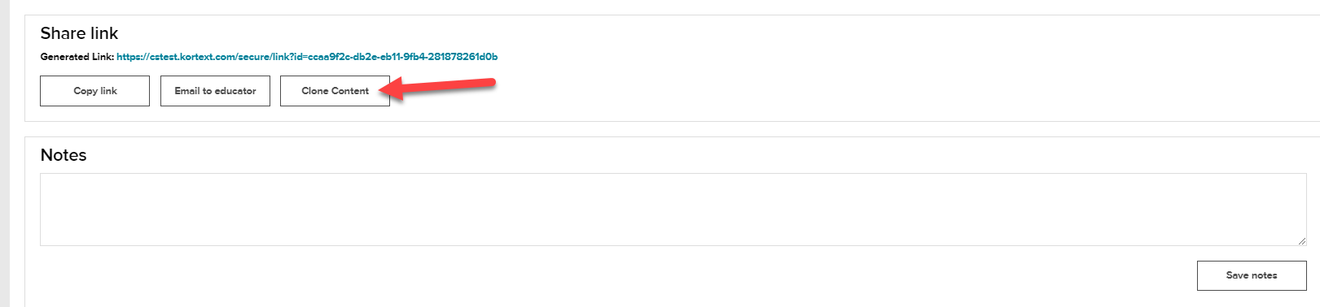Copy the generated share link to clipboard
This screenshot has height=307, width=1320.
[94, 91]
